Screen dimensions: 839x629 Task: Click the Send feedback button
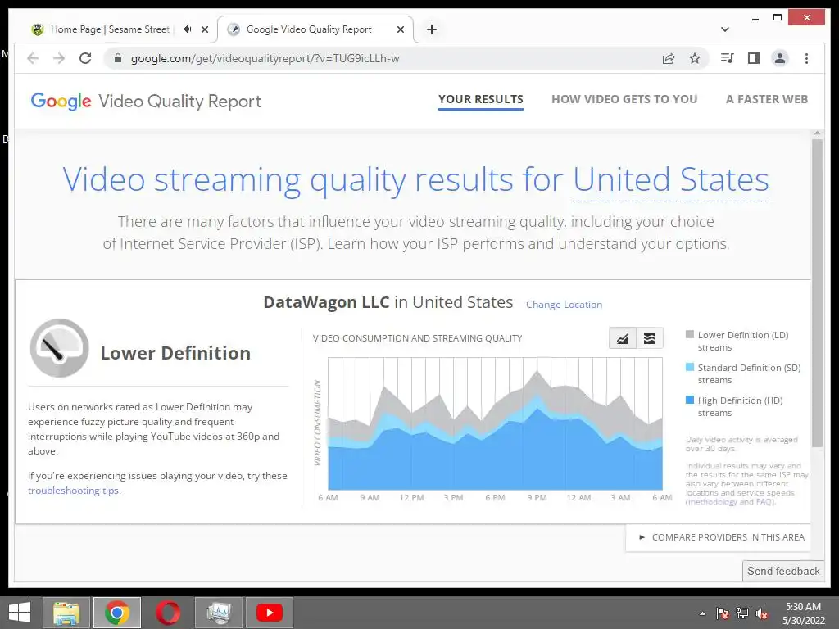point(783,571)
